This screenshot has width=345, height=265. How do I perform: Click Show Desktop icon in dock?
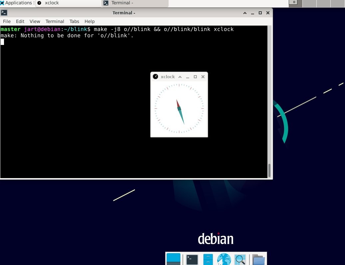point(173,259)
